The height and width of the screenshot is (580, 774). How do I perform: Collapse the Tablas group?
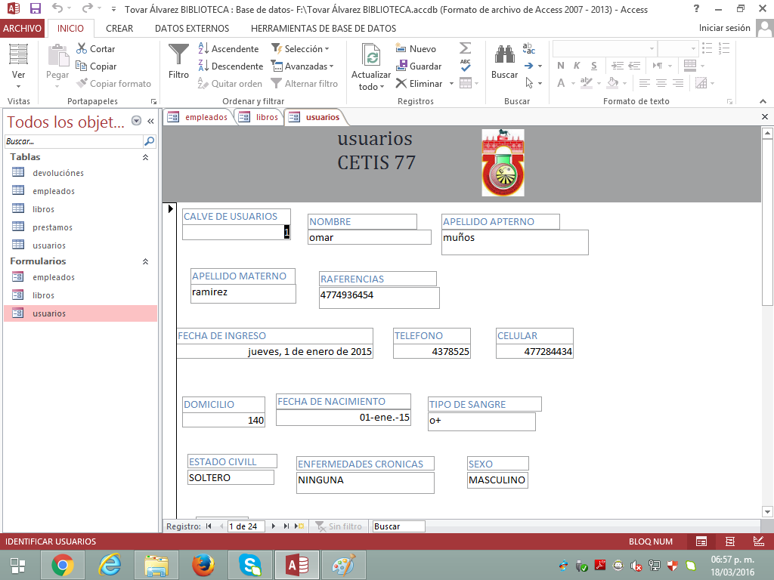[x=145, y=157]
